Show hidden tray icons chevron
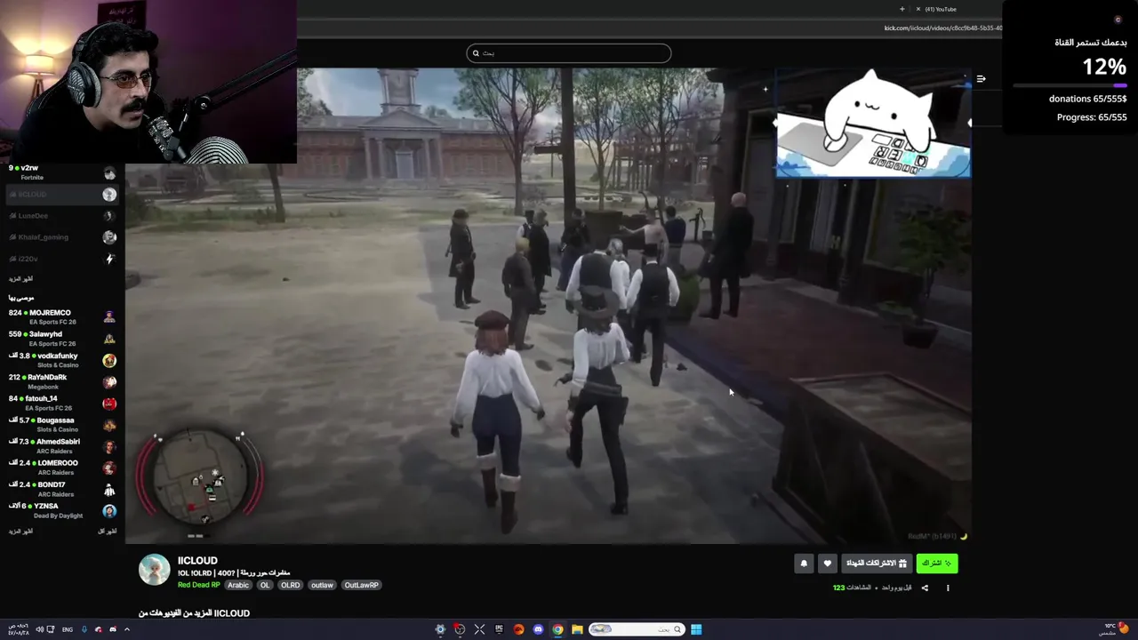The height and width of the screenshot is (640, 1138). (x=126, y=629)
